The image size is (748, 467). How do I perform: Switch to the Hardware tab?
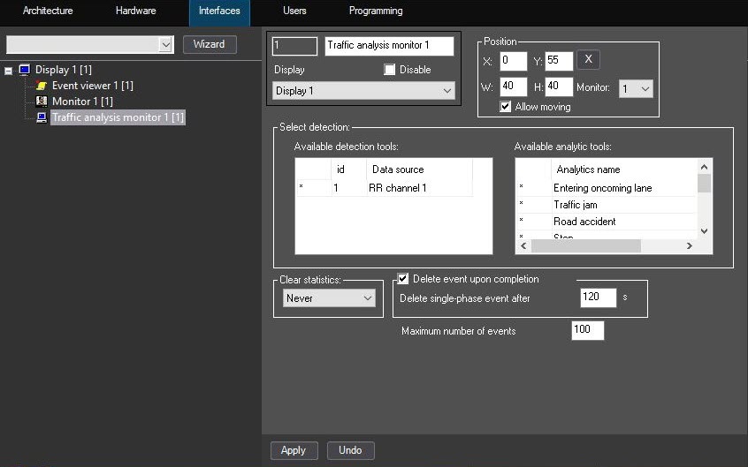(x=136, y=11)
